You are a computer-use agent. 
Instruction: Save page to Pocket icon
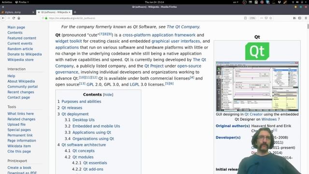click(x=266, y=18)
